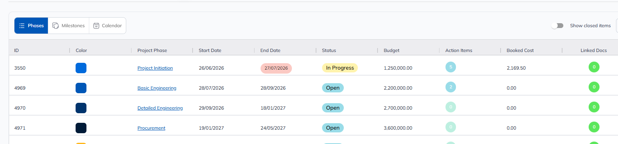Select ID cell 3550
The height and width of the screenshot is (144, 618).
tap(20, 68)
